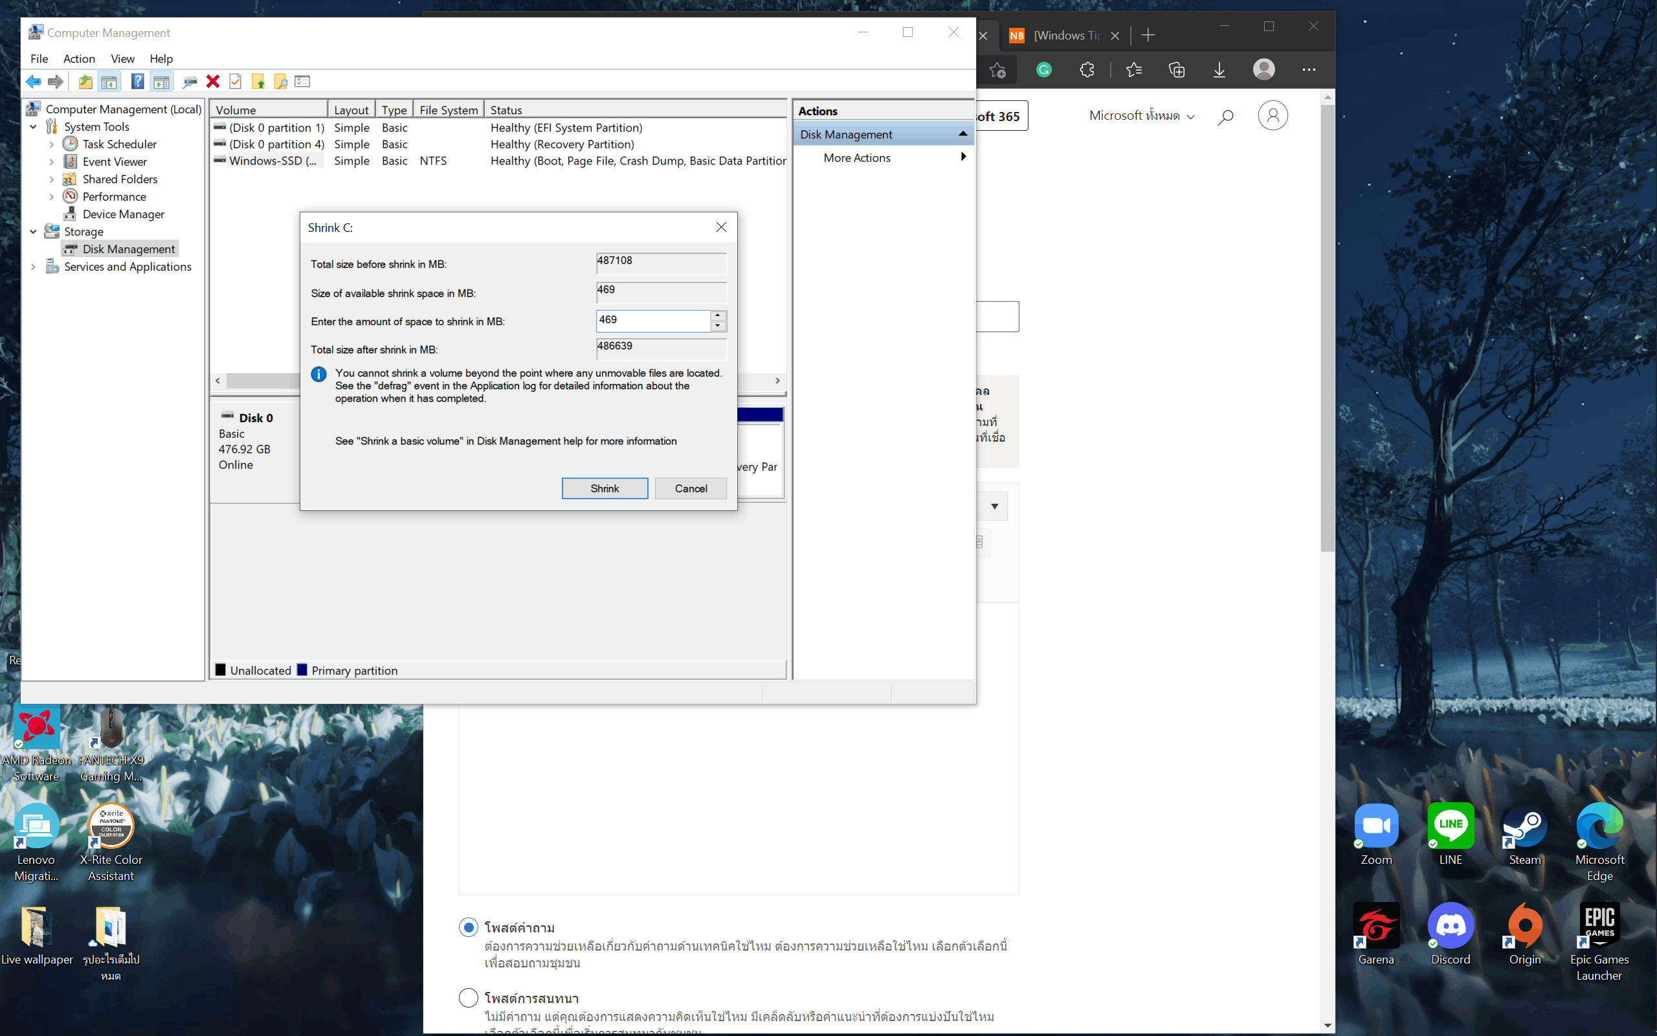
Task: Click the Up one level folder icon
Action: (85, 82)
